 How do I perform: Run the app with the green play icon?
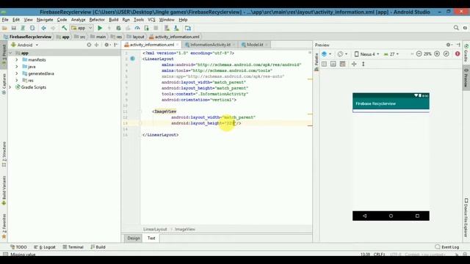tap(100, 28)
